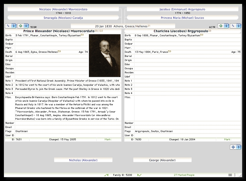Viewport: 246px width, 181px height.
Task: Click the spouses popup button above Chariclea
Action: pyautogui.click(x=235, y=26)
